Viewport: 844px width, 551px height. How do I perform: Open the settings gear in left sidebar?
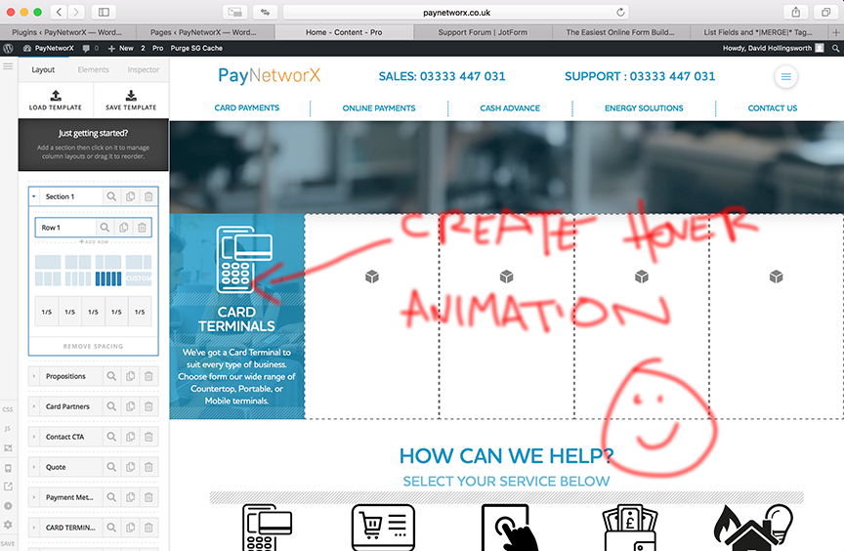[8, 524]
